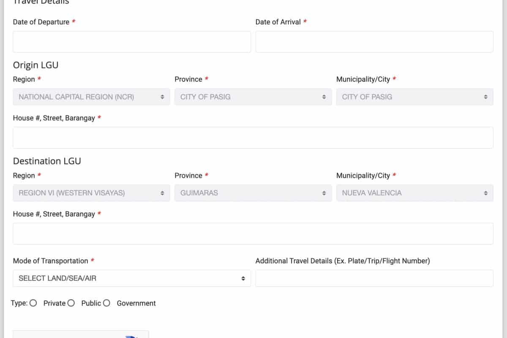Screen dimensions: 507x338
Task: Click the Mode of Transportation label
Action: click(50, 261)
